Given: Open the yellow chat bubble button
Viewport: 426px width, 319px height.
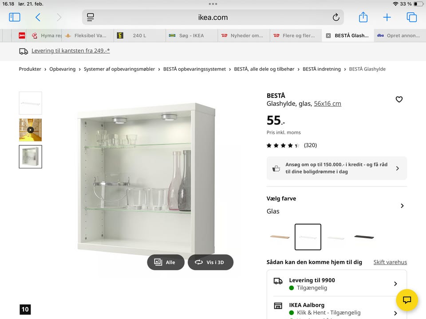Looking at the screenshot, I should 407,300.
